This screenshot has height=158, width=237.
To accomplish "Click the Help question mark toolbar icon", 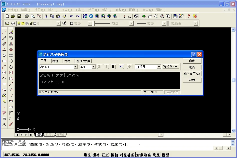I will (x=189, y=16).
